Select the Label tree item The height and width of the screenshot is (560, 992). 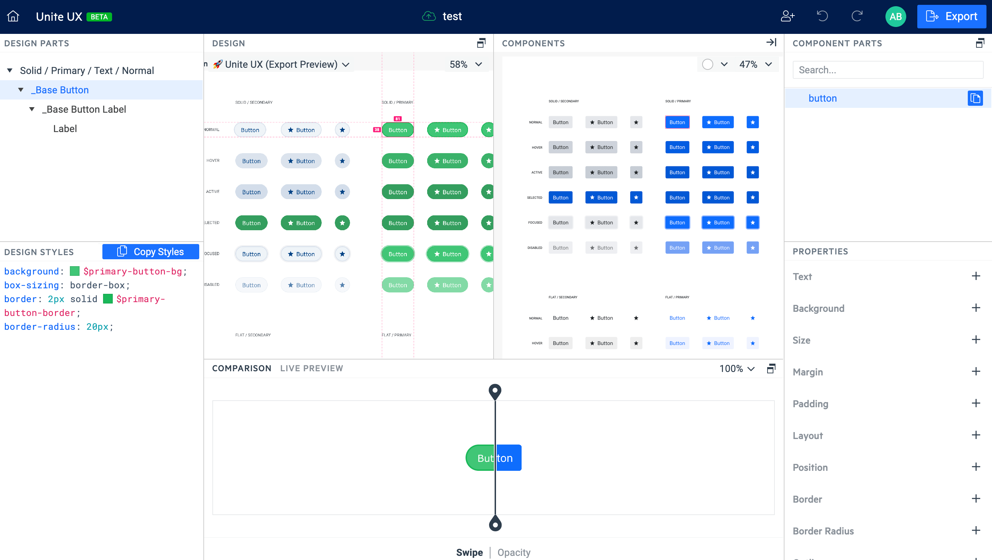click(x=65, y=129)
